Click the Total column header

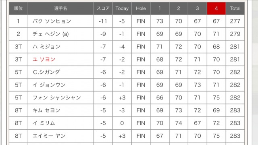[x=235, y=8]
